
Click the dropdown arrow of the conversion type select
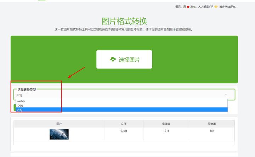point(226,94)
